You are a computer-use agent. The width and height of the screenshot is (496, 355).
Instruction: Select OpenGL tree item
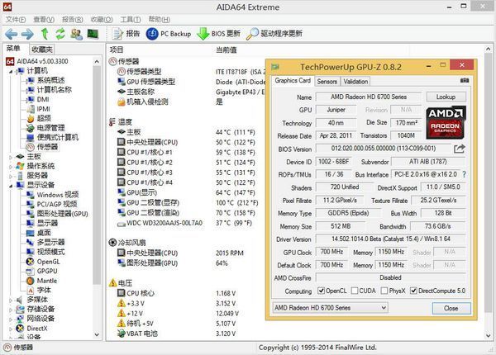(49, 262)
